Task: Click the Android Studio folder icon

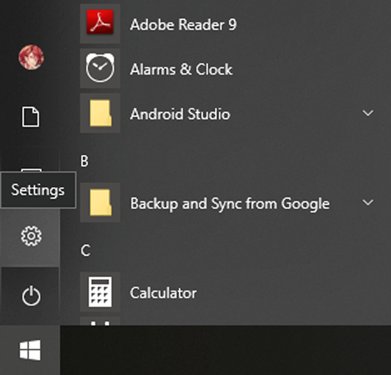Action: point(100,113)
